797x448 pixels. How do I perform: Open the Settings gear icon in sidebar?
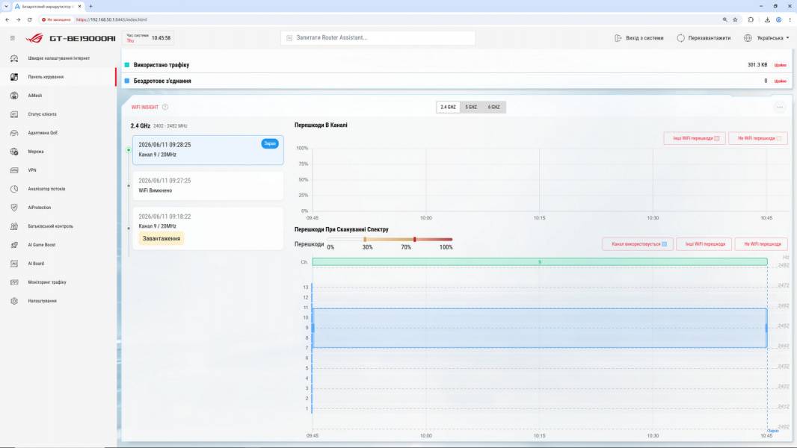pos(14,301)
